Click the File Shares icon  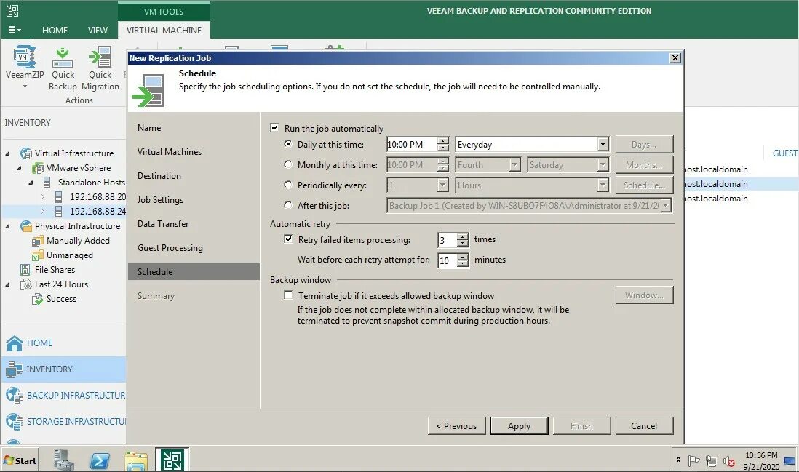[x=25, y=270]
